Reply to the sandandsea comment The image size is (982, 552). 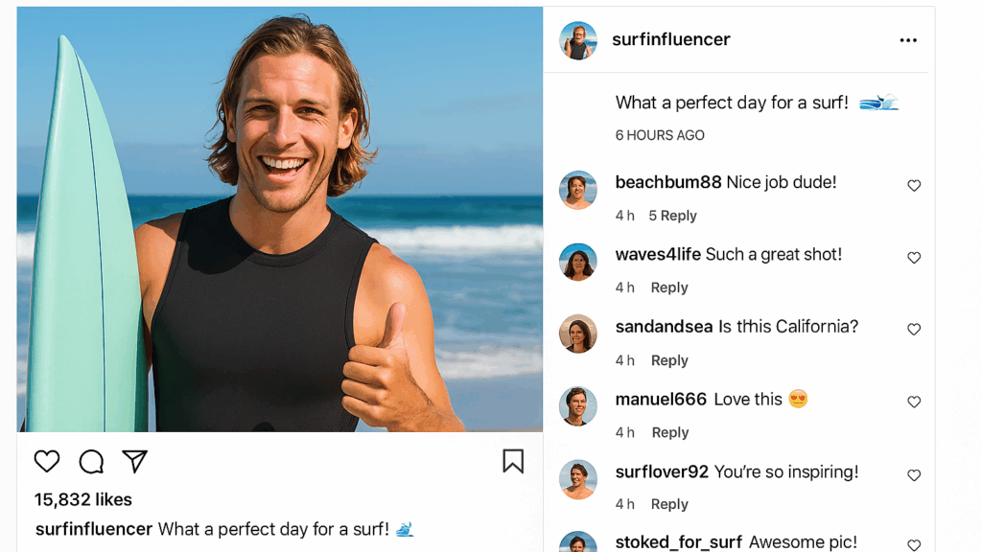pyautogui.click(x=669, y=360)
